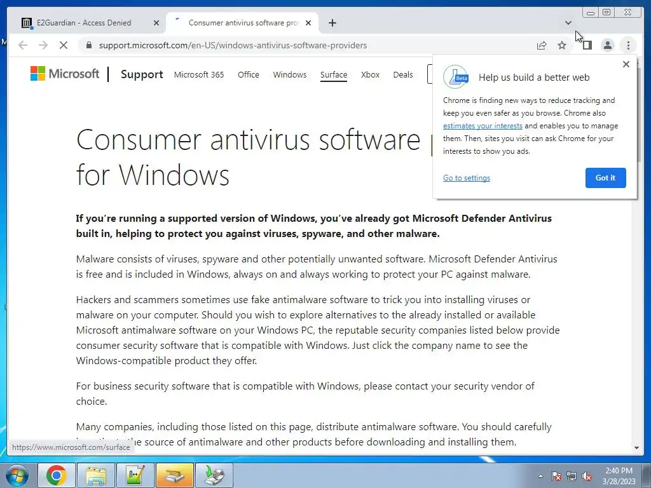Open Action Center flag icon
Screen dimensions: 651x488
click(x=556, y=476)
